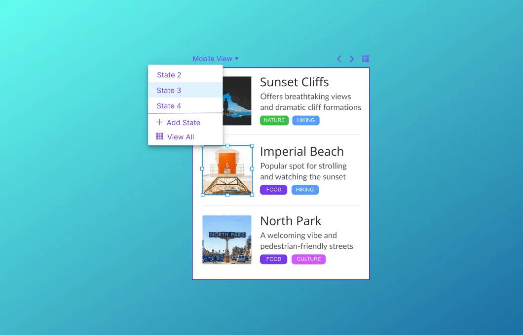Choose State 3 in the dropdown list
The width and height of the screenshot is (523, 335).
pos(169,90)
